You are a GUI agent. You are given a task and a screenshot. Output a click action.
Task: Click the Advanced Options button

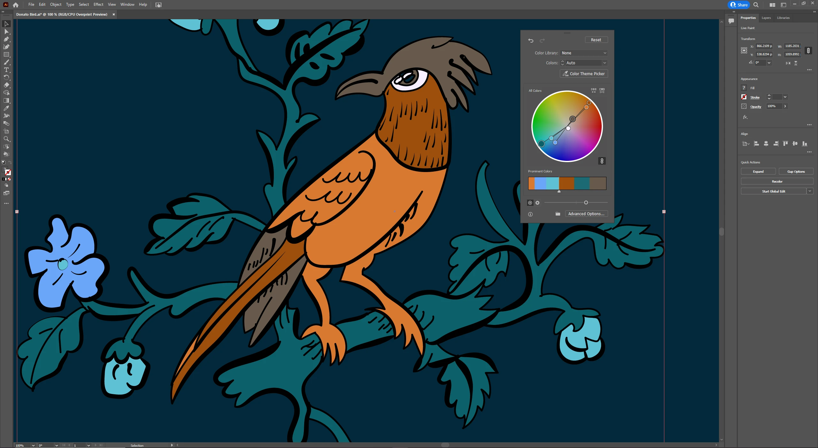click(586, 214)
